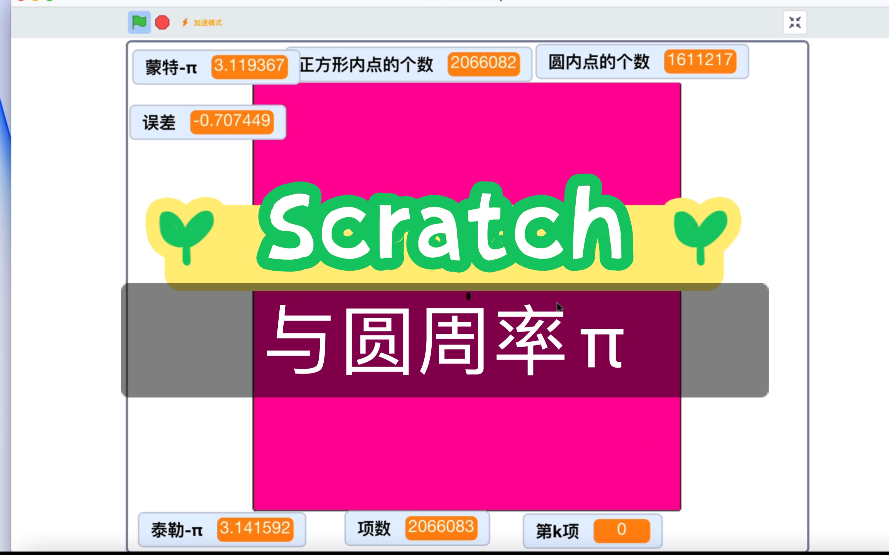This screenshot has width=889, height=555.
Task: Click the value 3.119367
Action: 249,67
